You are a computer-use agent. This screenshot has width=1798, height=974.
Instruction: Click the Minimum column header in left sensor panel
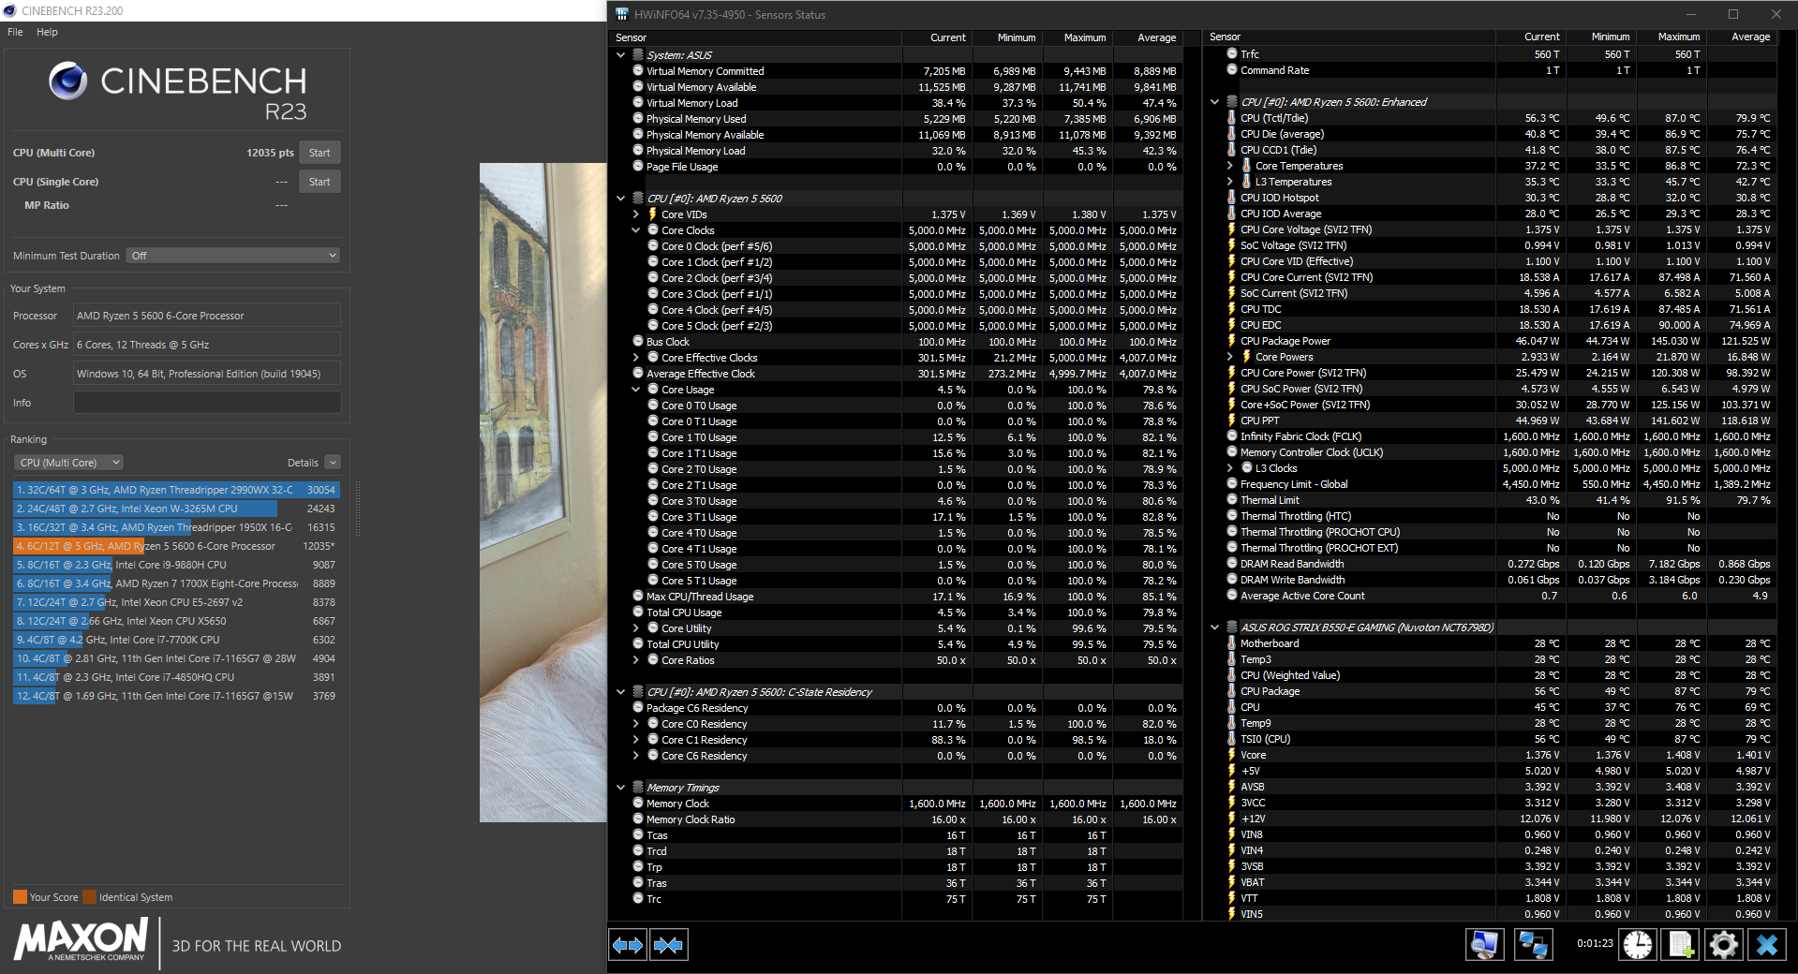click(x=1017, y=37)
